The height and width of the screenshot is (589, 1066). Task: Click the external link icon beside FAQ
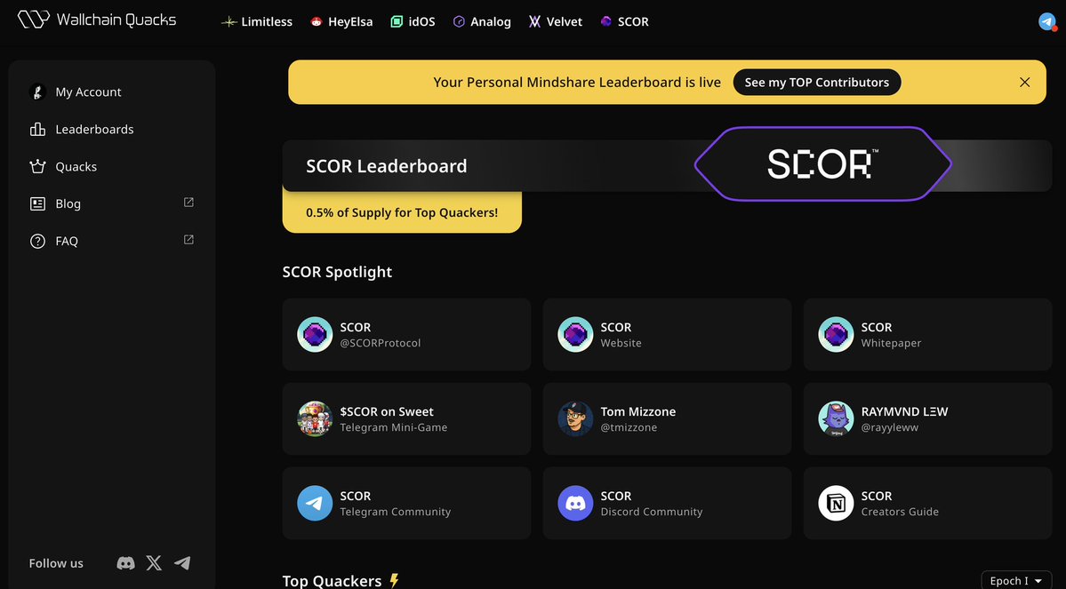[x=189, y=240]
